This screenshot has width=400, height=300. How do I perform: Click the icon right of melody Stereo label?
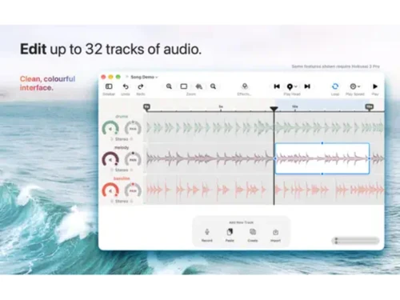(131, 170)
